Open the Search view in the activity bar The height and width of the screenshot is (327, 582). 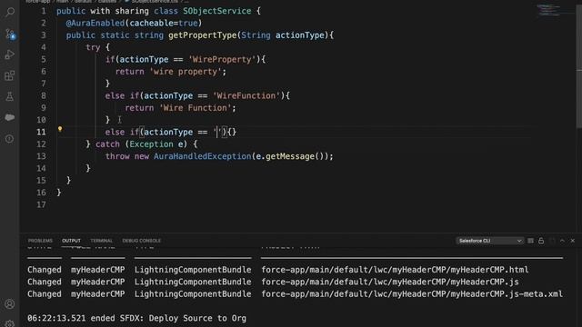pyautogui.click(x=10, y=12)
